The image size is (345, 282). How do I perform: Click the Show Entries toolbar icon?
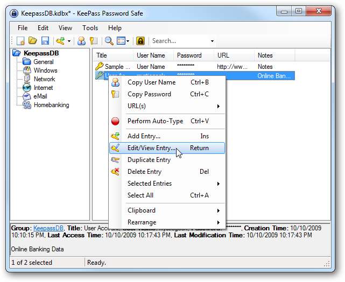(121, 41)
